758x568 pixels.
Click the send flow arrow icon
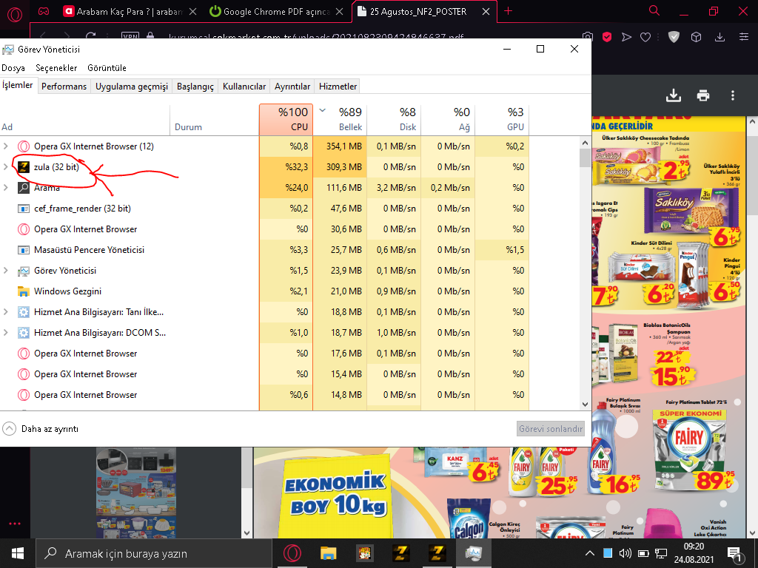click(626, 37)
